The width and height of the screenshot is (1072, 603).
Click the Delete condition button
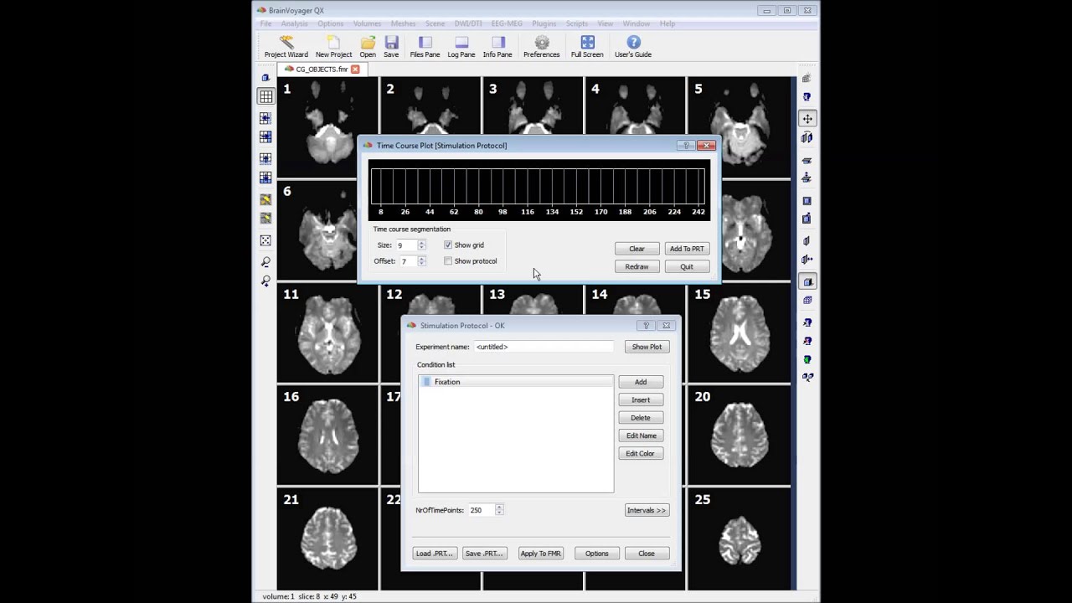[x=641, y=417]
